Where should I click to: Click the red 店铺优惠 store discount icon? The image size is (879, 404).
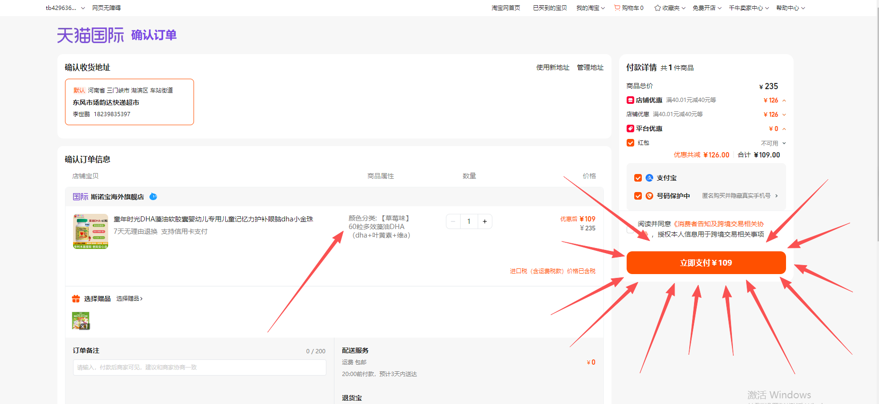[630, 100]
